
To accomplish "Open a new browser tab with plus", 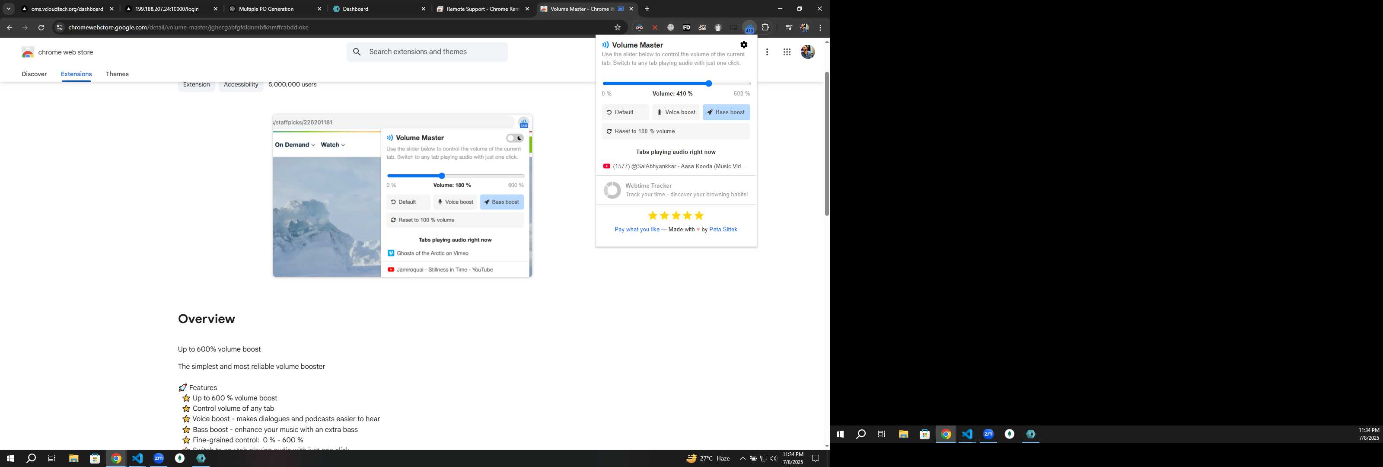I will coord(647,9).
